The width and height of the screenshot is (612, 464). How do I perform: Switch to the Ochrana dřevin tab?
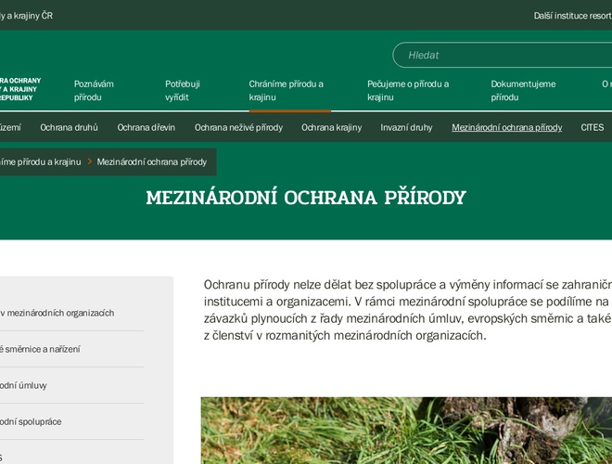click(147, 127)
